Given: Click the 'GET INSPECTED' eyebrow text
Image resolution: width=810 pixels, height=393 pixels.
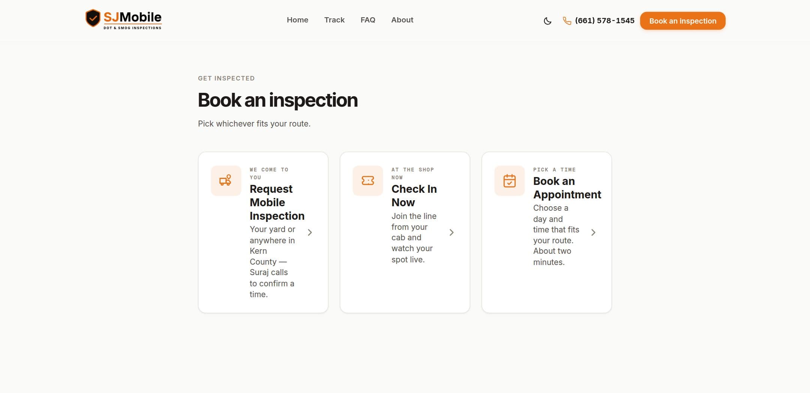Looking at the screenshot, I should tap(226, 78).
